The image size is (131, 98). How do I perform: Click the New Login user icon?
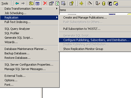110,4
